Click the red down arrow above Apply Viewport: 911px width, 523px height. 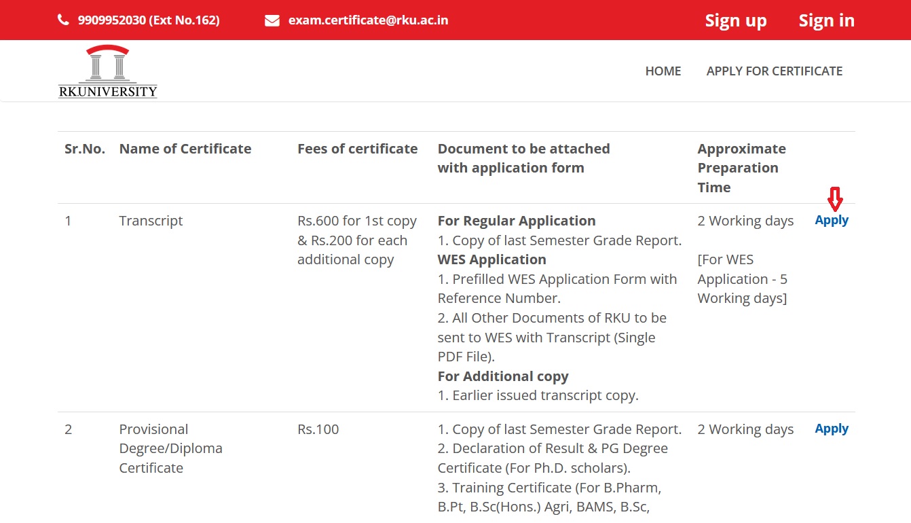834,200
